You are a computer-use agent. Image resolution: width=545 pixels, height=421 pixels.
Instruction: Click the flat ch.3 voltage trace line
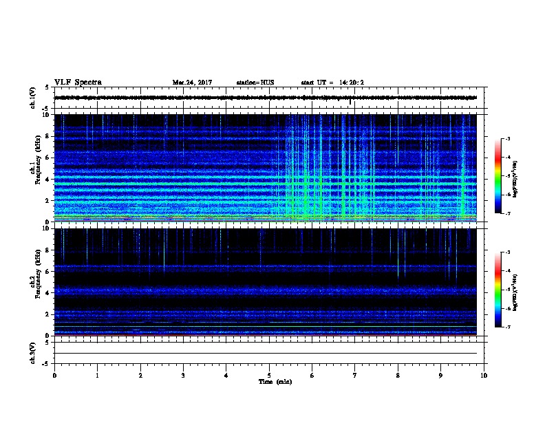tap(266, 354)
